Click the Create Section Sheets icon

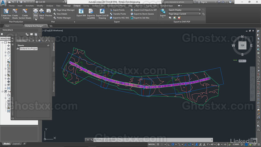point(25,11)
